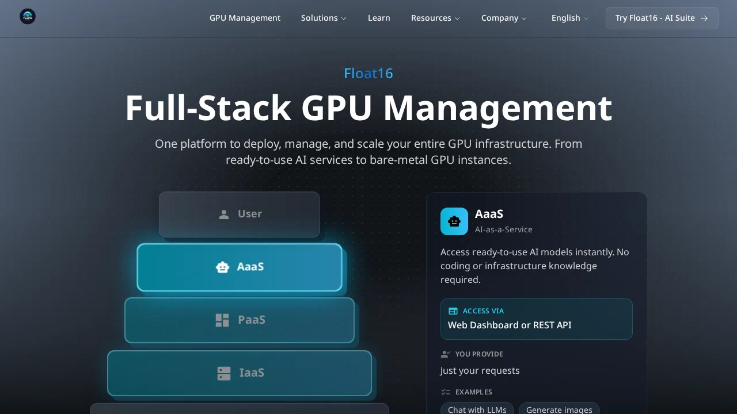
Task: Expand the Resources dropdown menu
Action: coord(435,18)
